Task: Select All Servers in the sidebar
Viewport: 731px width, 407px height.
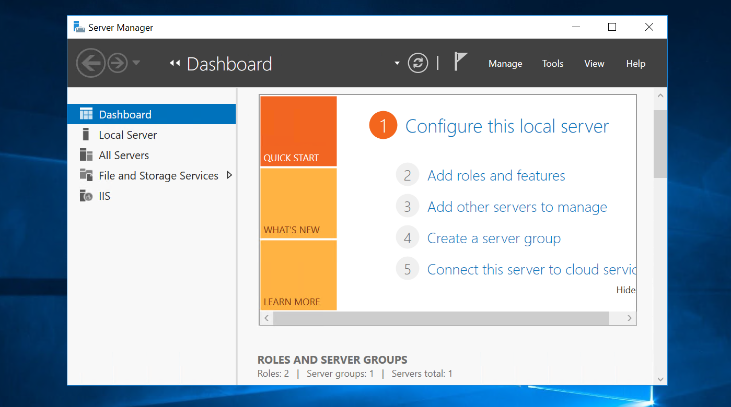Action: [152, 155]
